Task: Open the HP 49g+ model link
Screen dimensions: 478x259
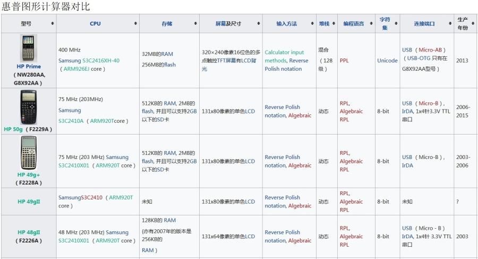Action: click(x=29, y=174)
